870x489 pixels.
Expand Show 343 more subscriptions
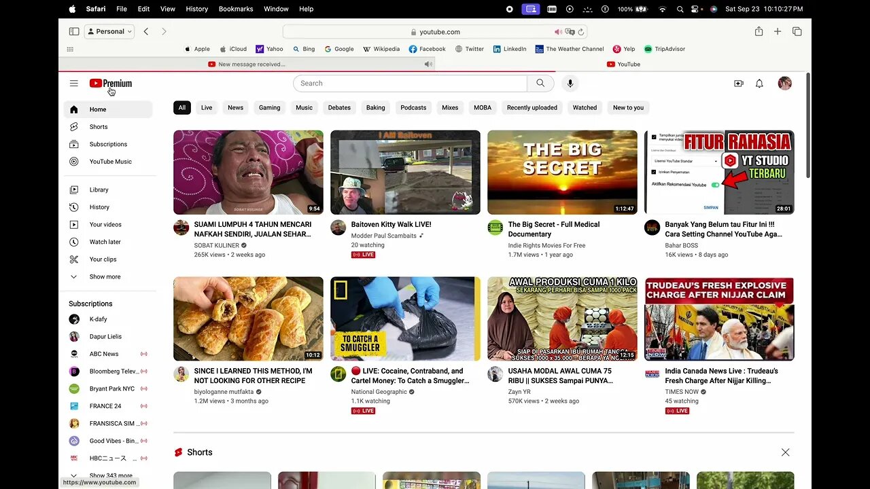point(108,475)
